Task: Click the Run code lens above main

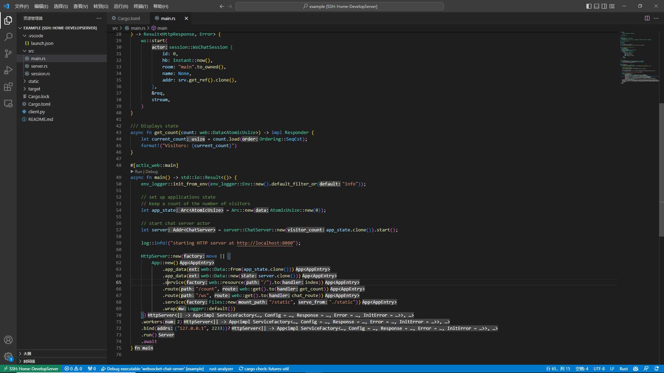Action: click(138, 172)
